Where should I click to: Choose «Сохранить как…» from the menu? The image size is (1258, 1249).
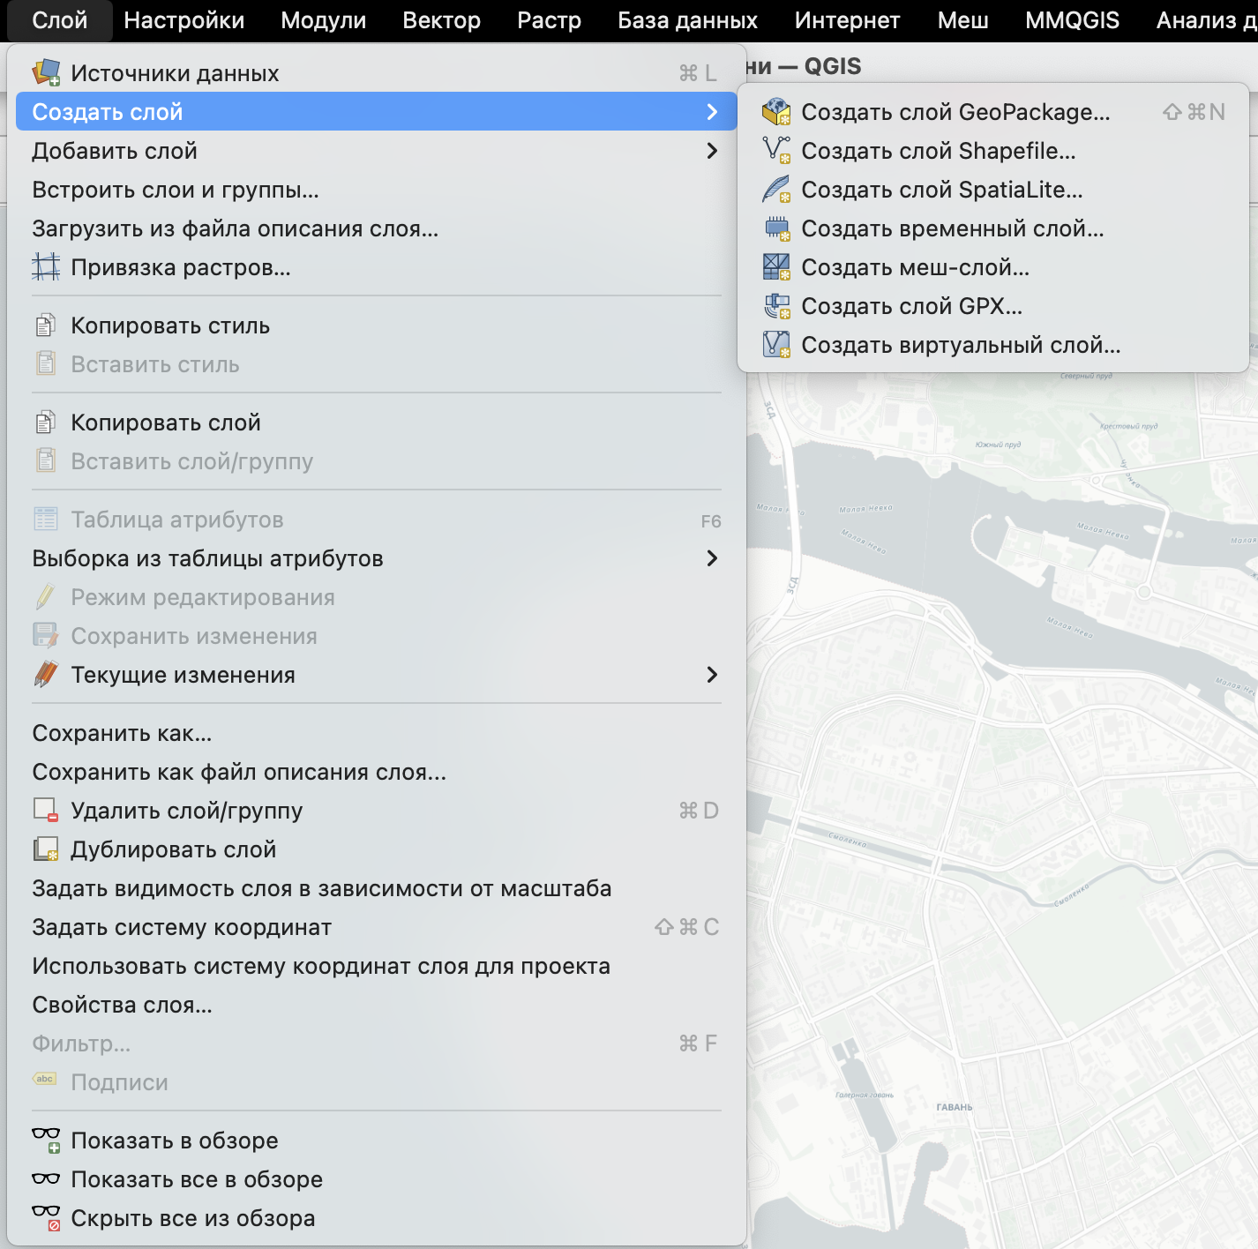click(122, 733)
